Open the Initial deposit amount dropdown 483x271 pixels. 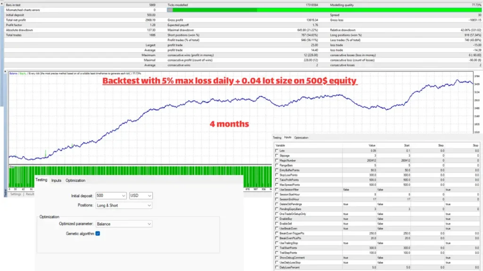110,195
